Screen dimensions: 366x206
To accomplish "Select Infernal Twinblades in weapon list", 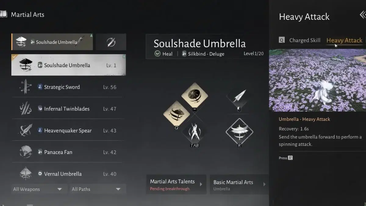I will coord(69,109).
